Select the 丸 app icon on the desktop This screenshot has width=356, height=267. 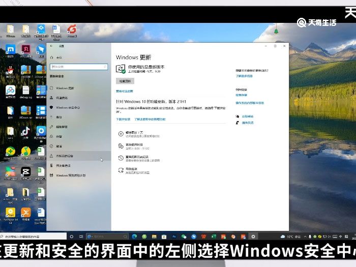click(26, 50)
